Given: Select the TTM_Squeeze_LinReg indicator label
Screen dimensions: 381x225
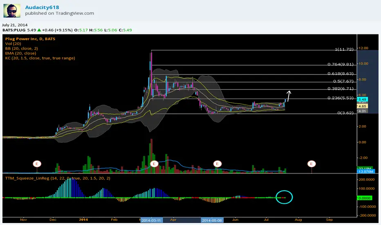Looking at the screenshot, I should coord(58,178).
